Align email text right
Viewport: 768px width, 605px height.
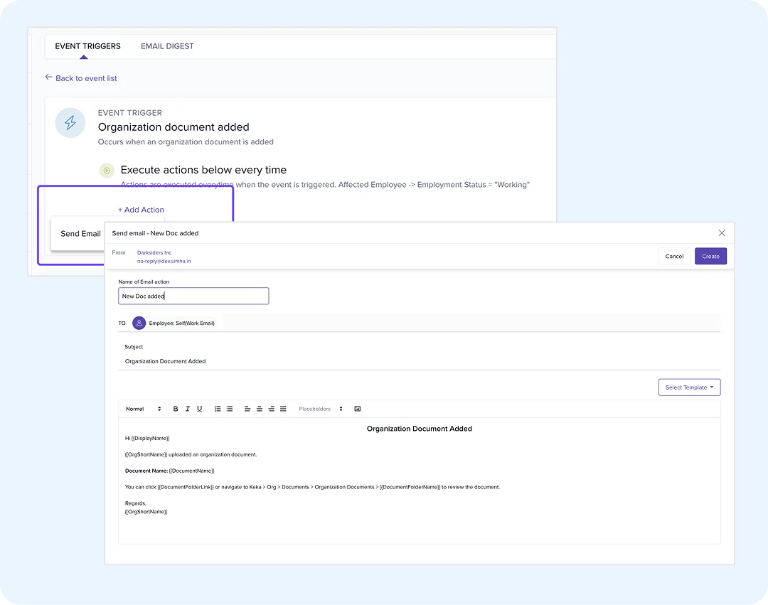pos(272,409)
